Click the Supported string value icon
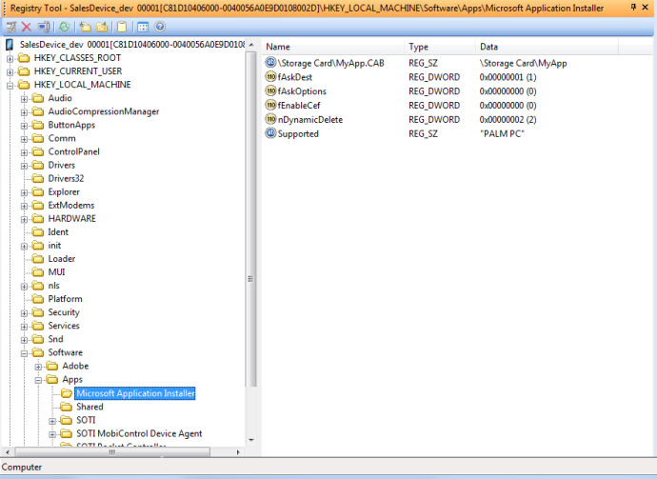657x479 pixels. 270,133
